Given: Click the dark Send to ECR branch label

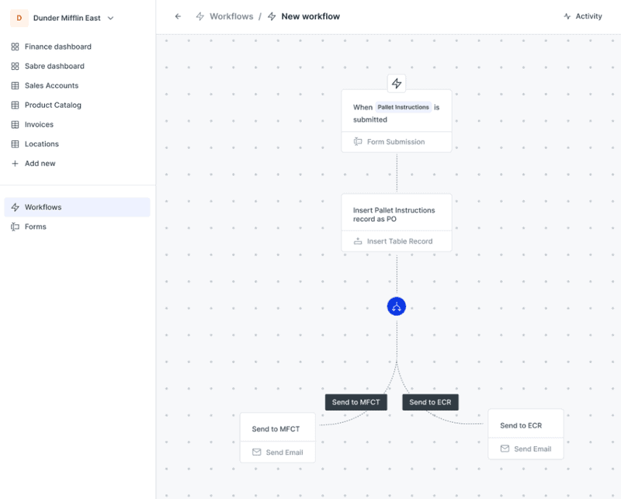Looking at the screenshot, I should tap(430, 402).
